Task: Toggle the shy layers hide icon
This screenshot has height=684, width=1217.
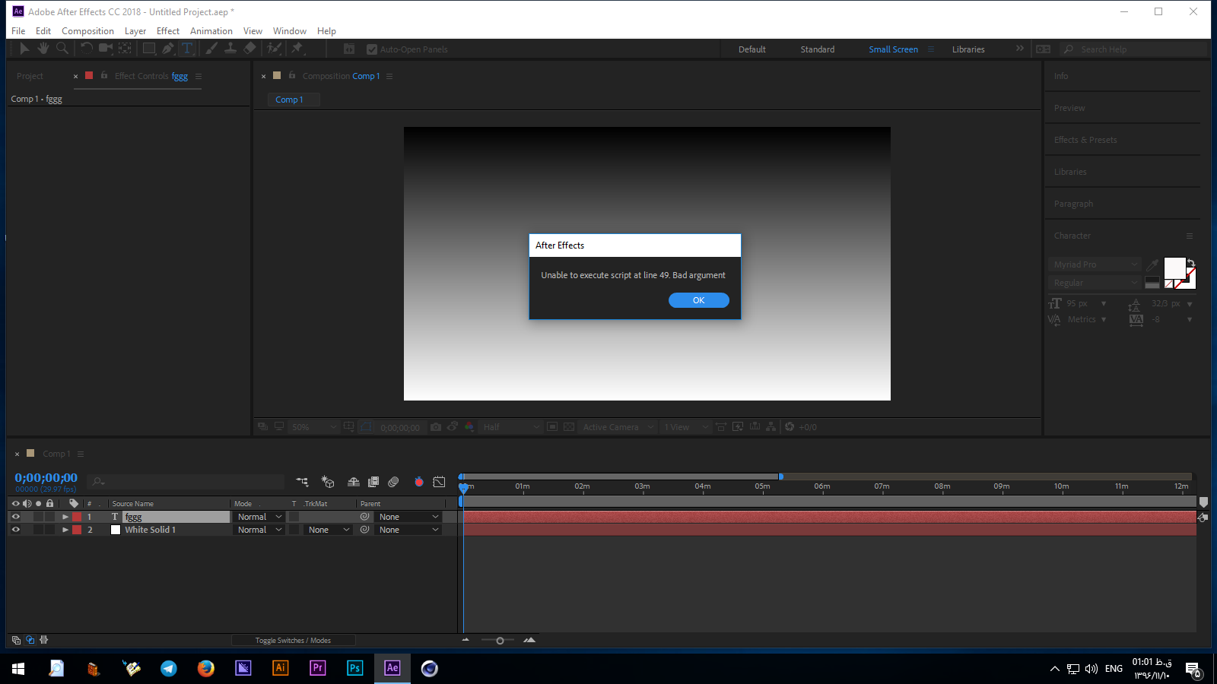Action: 354,482
